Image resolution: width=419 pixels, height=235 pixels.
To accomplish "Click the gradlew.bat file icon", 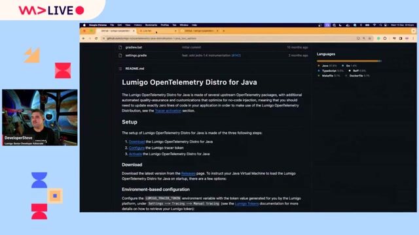I will pos(120,48).
